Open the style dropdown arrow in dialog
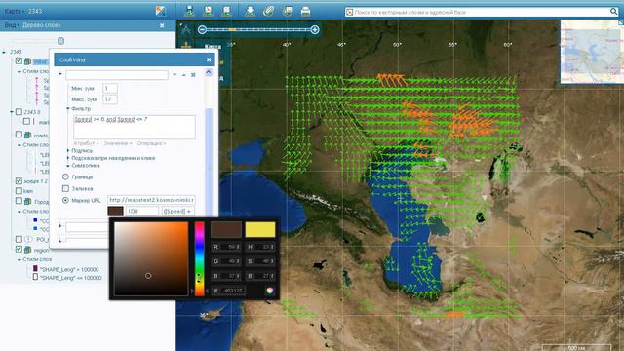Image resolution: width=624 pixels, height=351 pixels. [x=175, y=75]
